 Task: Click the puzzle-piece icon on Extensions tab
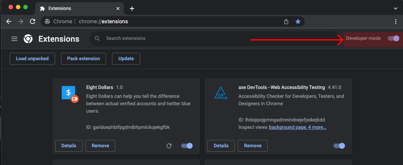43,8
